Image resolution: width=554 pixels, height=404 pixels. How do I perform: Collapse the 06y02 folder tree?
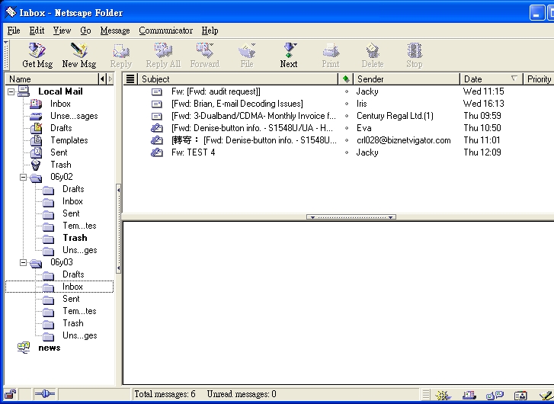(x=24, y=177)
